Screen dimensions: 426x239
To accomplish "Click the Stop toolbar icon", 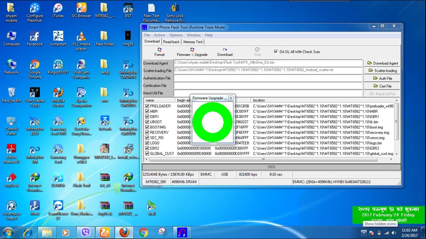I will (257, 52).
